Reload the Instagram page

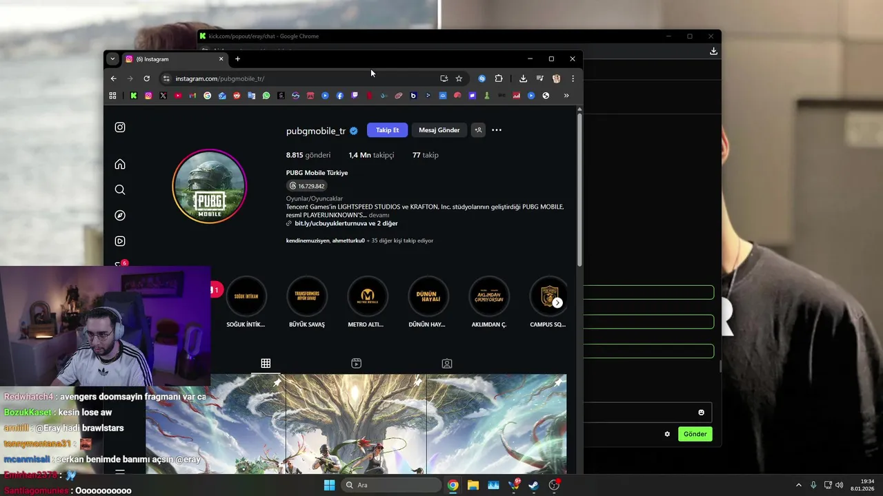click(146, 79)
